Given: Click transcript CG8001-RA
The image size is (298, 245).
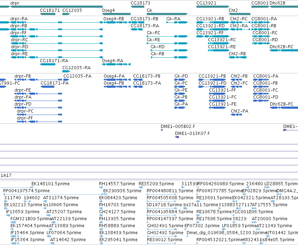Looking at the screenshot, I should click(x=261, y=22).
